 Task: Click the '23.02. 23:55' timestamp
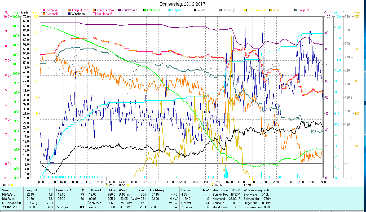[12, 207]
